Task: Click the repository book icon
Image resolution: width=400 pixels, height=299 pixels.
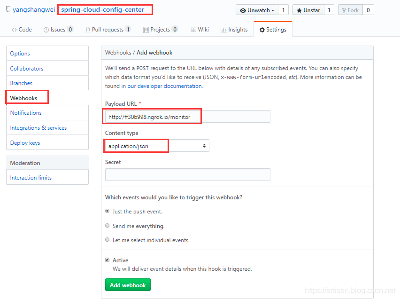Action: (x=8, y=9)
